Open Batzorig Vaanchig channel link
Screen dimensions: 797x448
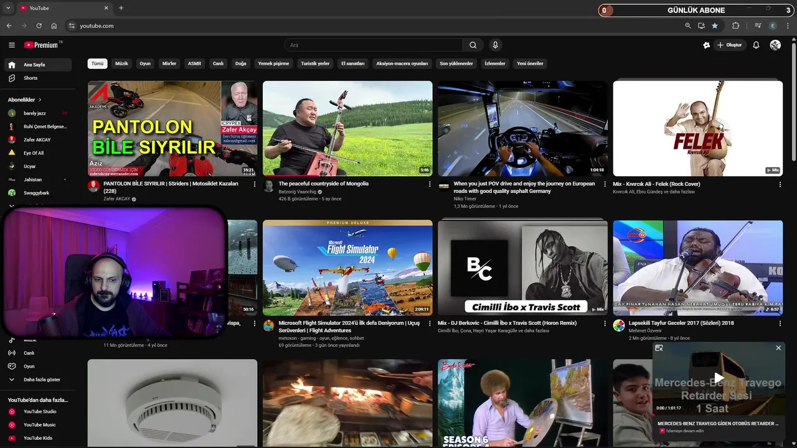[x=298, y=192]
